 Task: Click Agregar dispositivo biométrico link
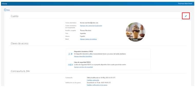tap(83, 56)
